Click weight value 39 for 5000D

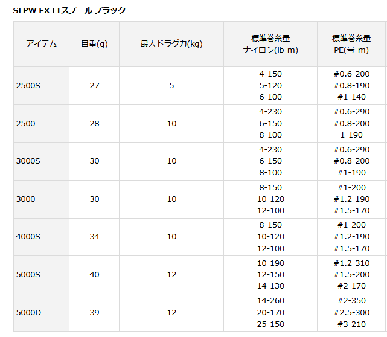[94, 312]
